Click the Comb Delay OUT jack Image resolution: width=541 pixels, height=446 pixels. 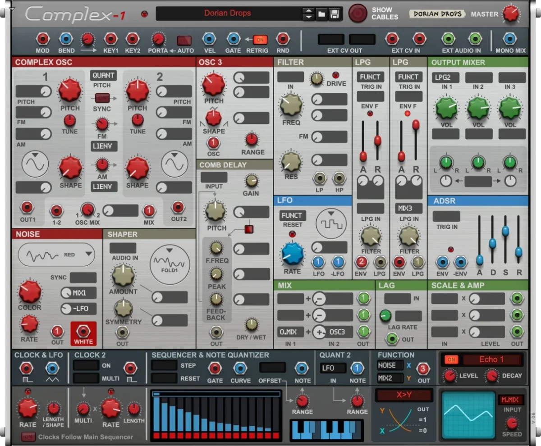216,332
